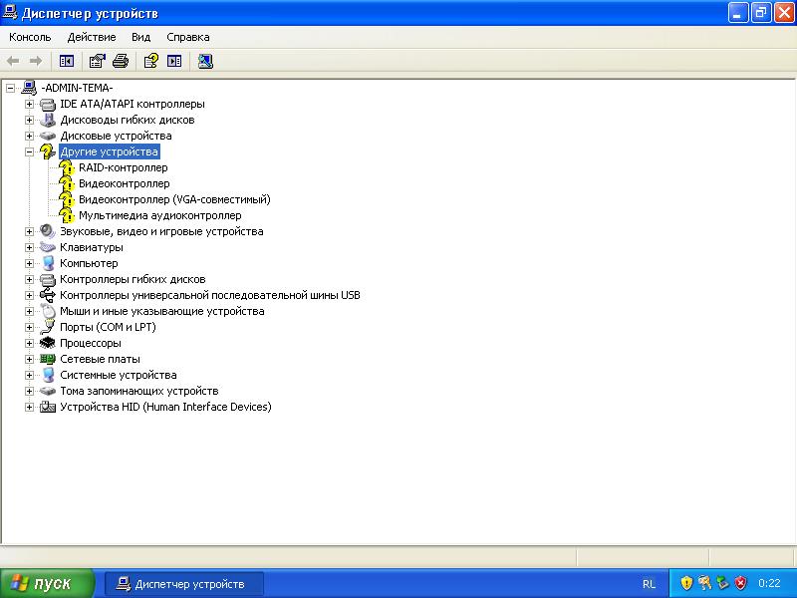Toggle the action pane toolbar icon
Image resolution: width=797 pixels, height=598 pixels.
click(174, 61)
